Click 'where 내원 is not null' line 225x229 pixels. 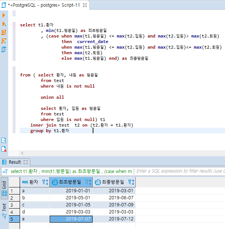click(68, 86)
